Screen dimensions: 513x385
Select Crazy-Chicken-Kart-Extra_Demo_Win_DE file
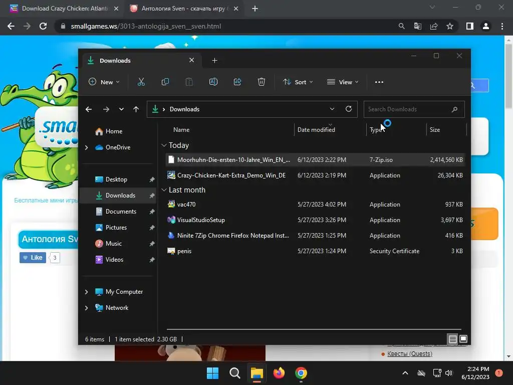[x=315, y=175]
